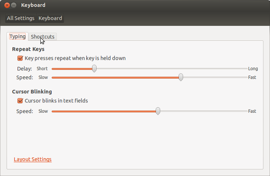Click the Repeat Keys speed slider handle
Image resolution: width=270 pixels, height=176 pixels.
[x=181, y=77]
